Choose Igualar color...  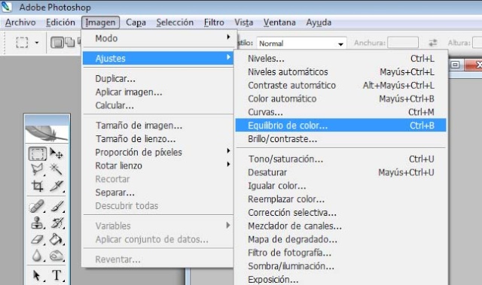pos(340,186)
